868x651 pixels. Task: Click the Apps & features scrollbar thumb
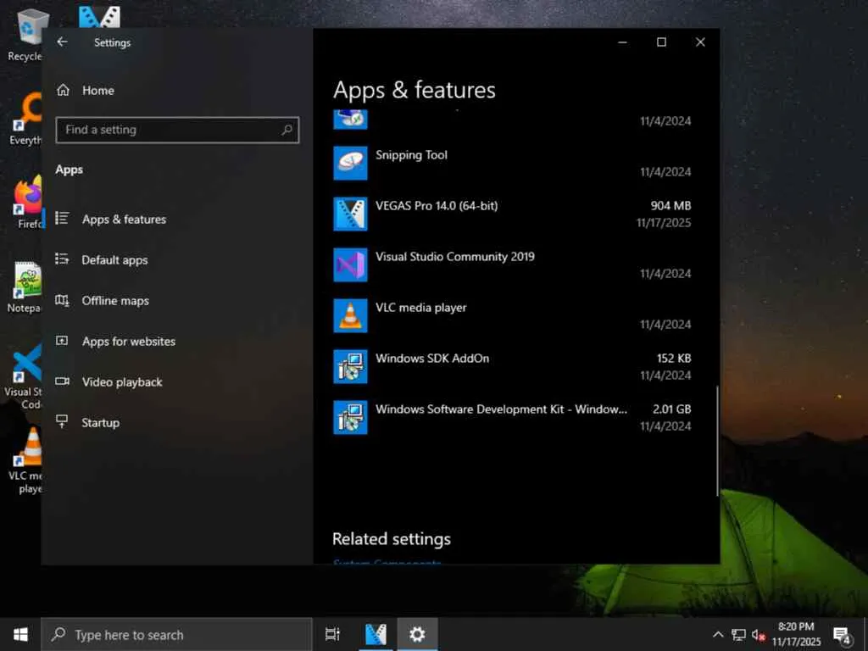717,441
